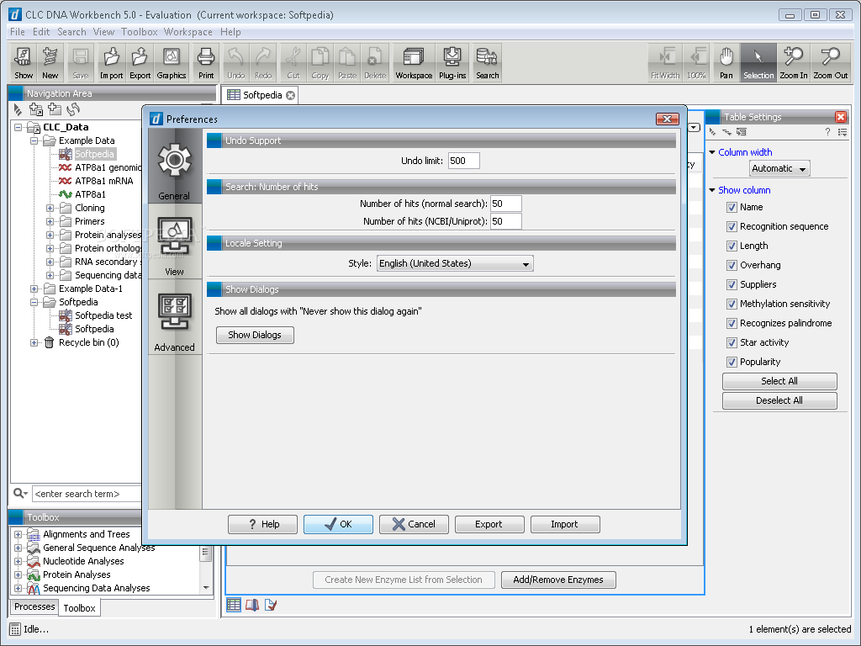The width and height of the screenshot is (861, 646).
Task: Open the Plug-ins manager icon
Action: pyautogui.click(x=452, y=62)
